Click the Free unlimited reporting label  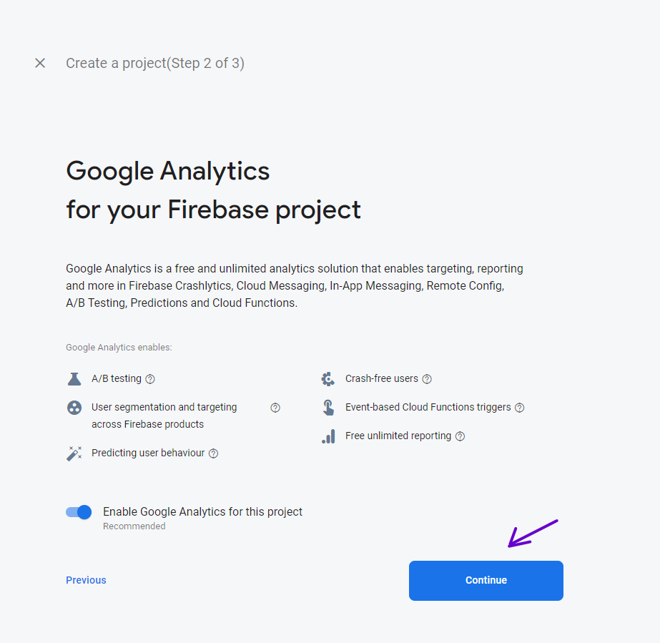tap(398, 436)
